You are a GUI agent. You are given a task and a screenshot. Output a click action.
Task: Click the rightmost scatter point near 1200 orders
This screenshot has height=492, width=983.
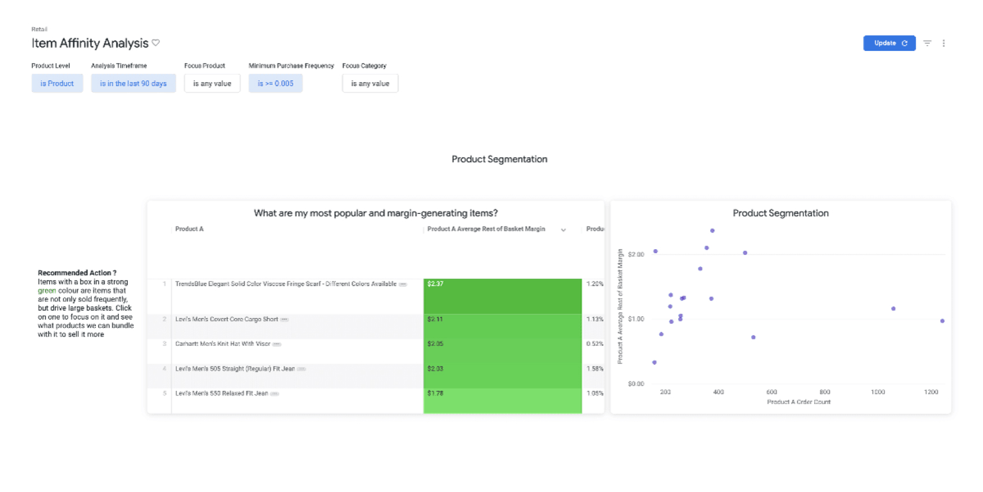tap(942, 321)
